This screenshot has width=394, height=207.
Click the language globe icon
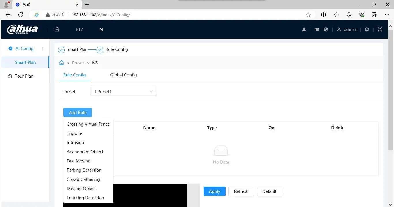click(326, 29)
